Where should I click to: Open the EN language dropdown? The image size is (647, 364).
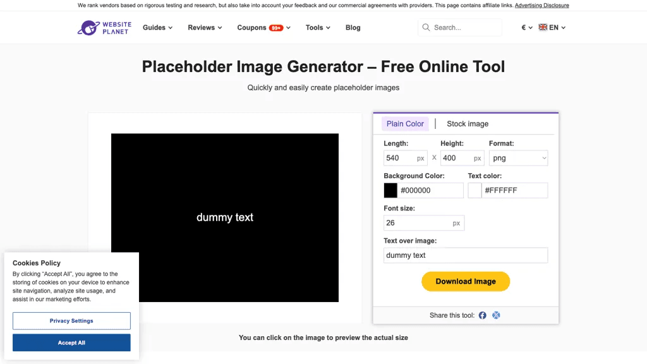point(557,28)
